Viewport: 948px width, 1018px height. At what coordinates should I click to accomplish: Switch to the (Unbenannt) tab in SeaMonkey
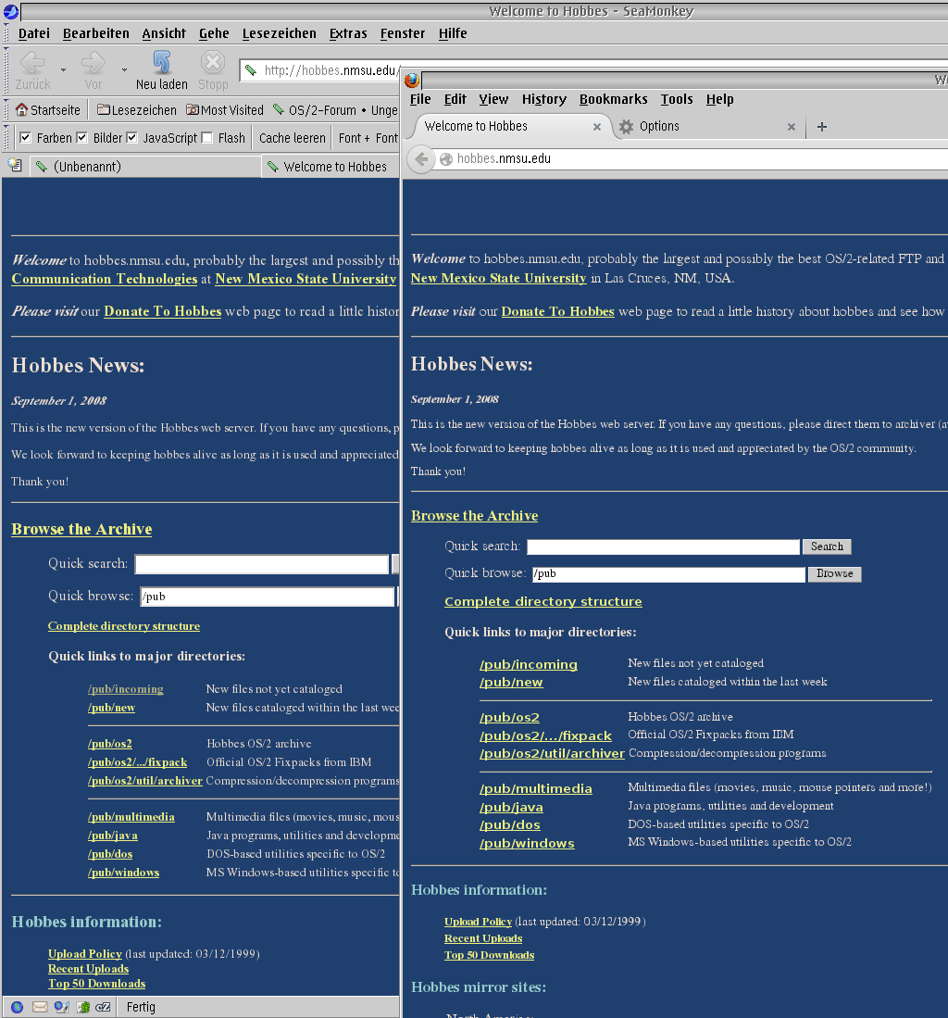(x=145, y=166)
